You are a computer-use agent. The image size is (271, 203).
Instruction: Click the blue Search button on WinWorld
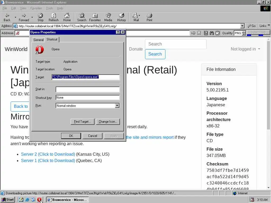tap(155, 54)
